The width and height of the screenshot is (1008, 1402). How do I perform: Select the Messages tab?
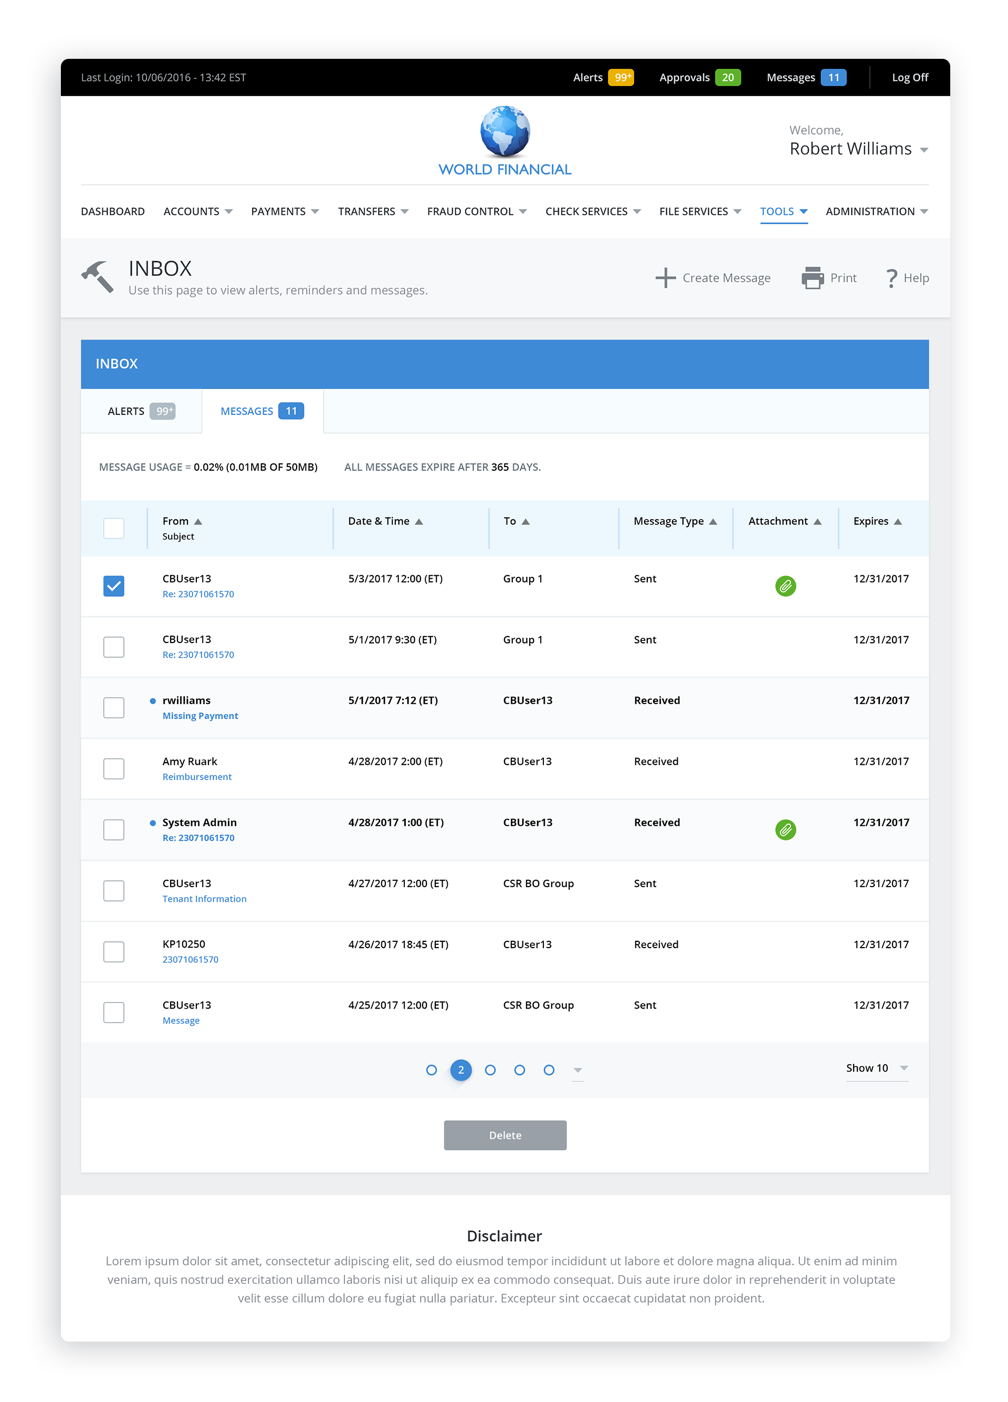tap(262, 410)
